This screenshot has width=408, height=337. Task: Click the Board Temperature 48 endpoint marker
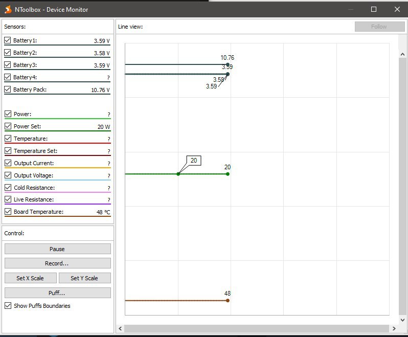pyautogui.click(x=228, y=301)
